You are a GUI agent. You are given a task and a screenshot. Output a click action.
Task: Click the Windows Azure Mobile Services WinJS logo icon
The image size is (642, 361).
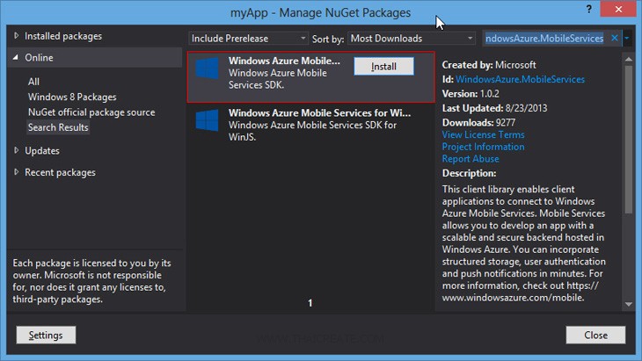point(208,120)
